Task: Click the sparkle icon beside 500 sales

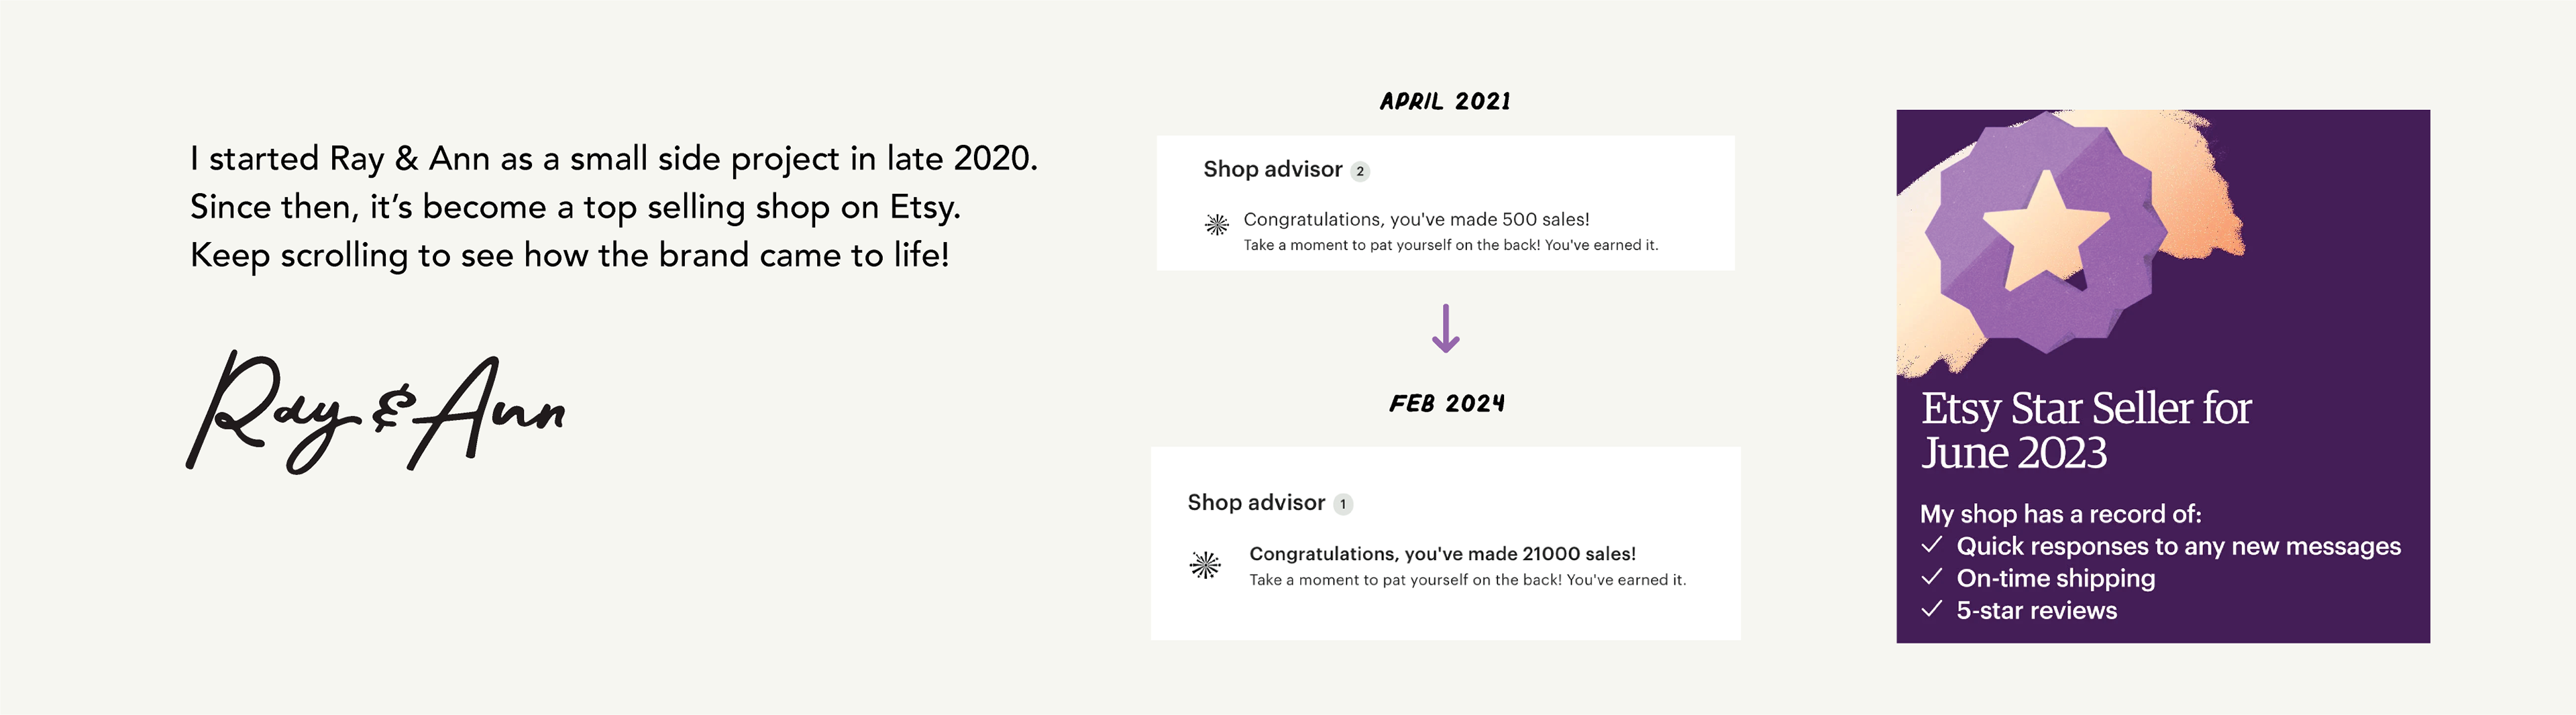Action: click(1216, 225)
